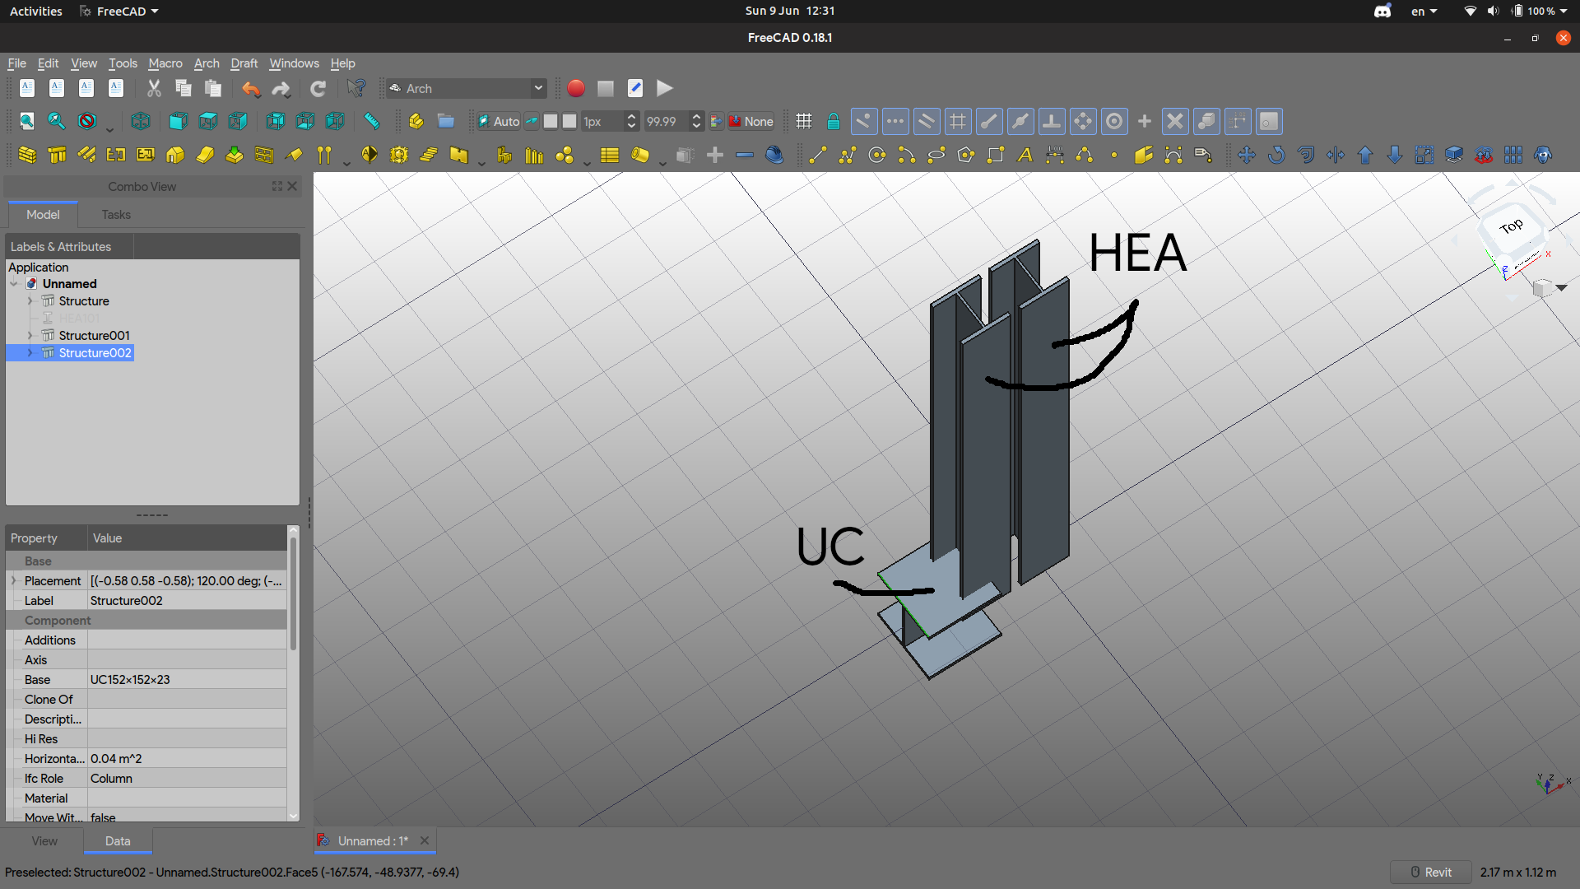Toggle grid snapping
The image size is (1580, 889).
coord(958,121)
